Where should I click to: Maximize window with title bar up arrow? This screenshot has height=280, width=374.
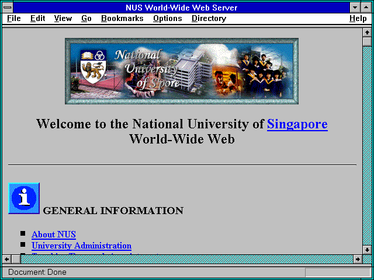coord(366,8)
